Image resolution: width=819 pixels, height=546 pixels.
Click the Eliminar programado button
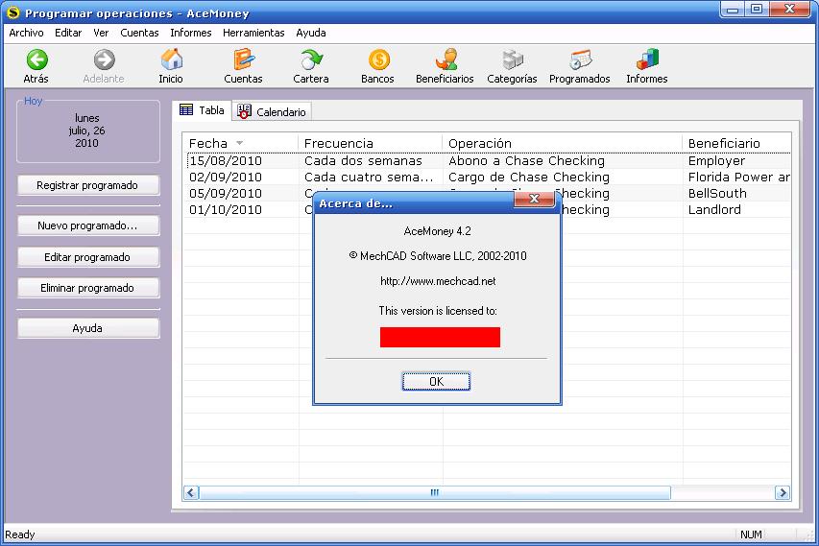87,288
